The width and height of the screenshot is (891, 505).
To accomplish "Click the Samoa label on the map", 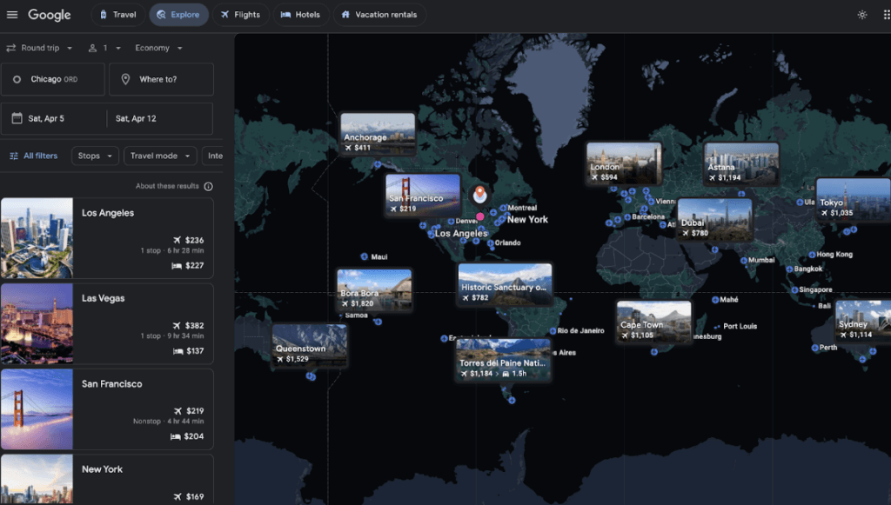I will pyautogui.click(x=356, y=316).
